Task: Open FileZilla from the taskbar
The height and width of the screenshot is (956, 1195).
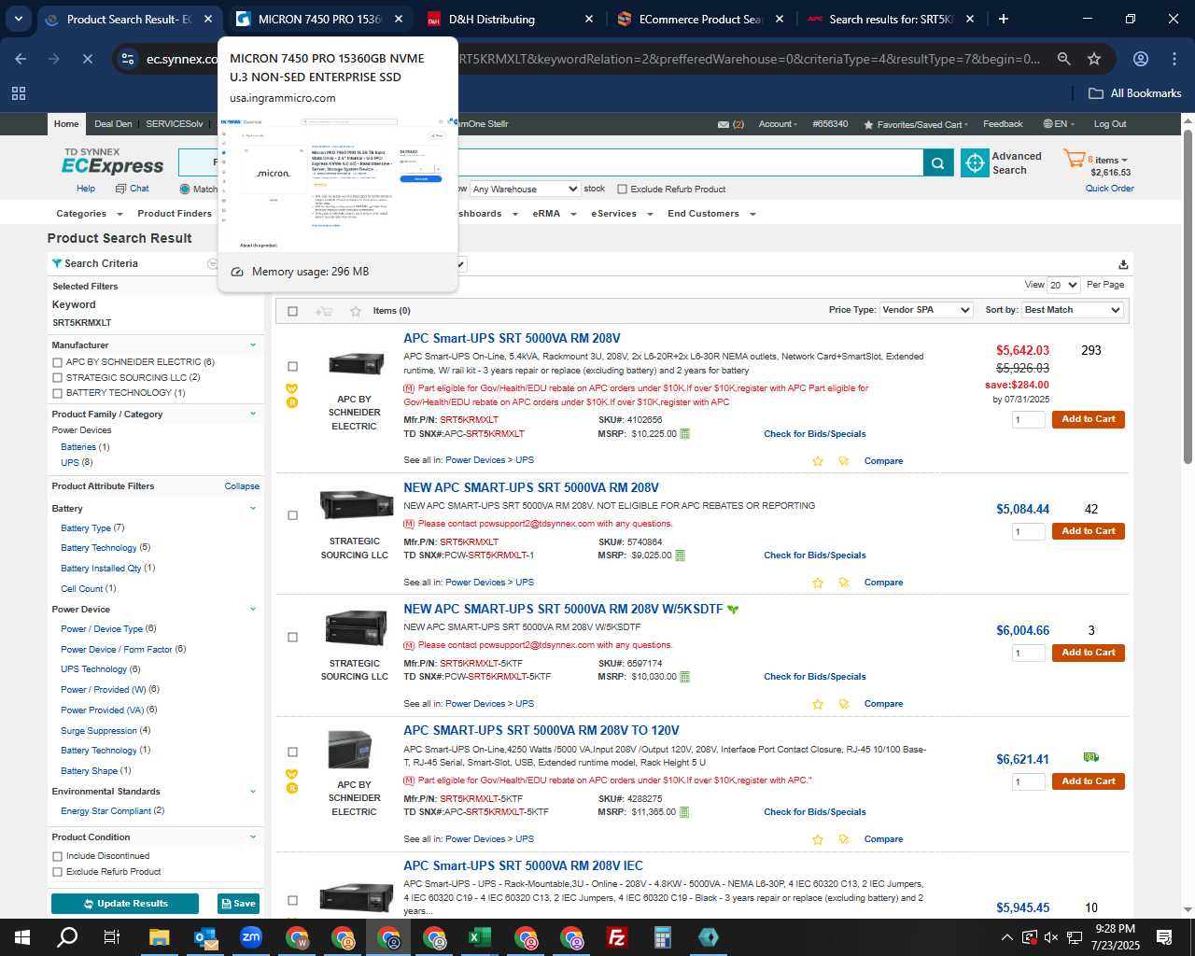Action: (x=617, y=937)
